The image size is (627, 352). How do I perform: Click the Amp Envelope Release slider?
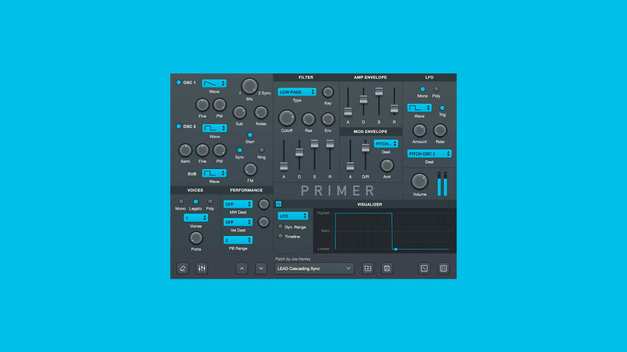coord(395,109)
